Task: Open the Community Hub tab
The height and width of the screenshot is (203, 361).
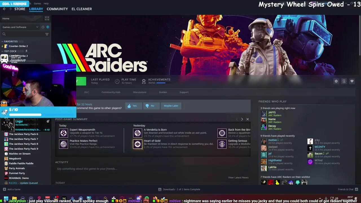Action: click(x=111, y=92)
